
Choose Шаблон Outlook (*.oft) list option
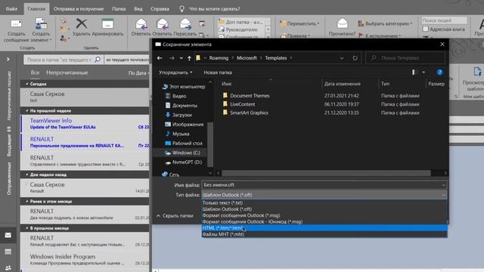(x=324, y=209)
